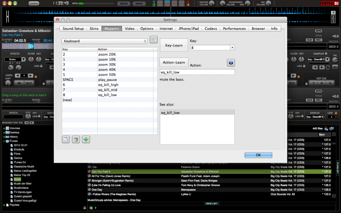Select Meine Top 25 playlist

click(x=22, y=175)
